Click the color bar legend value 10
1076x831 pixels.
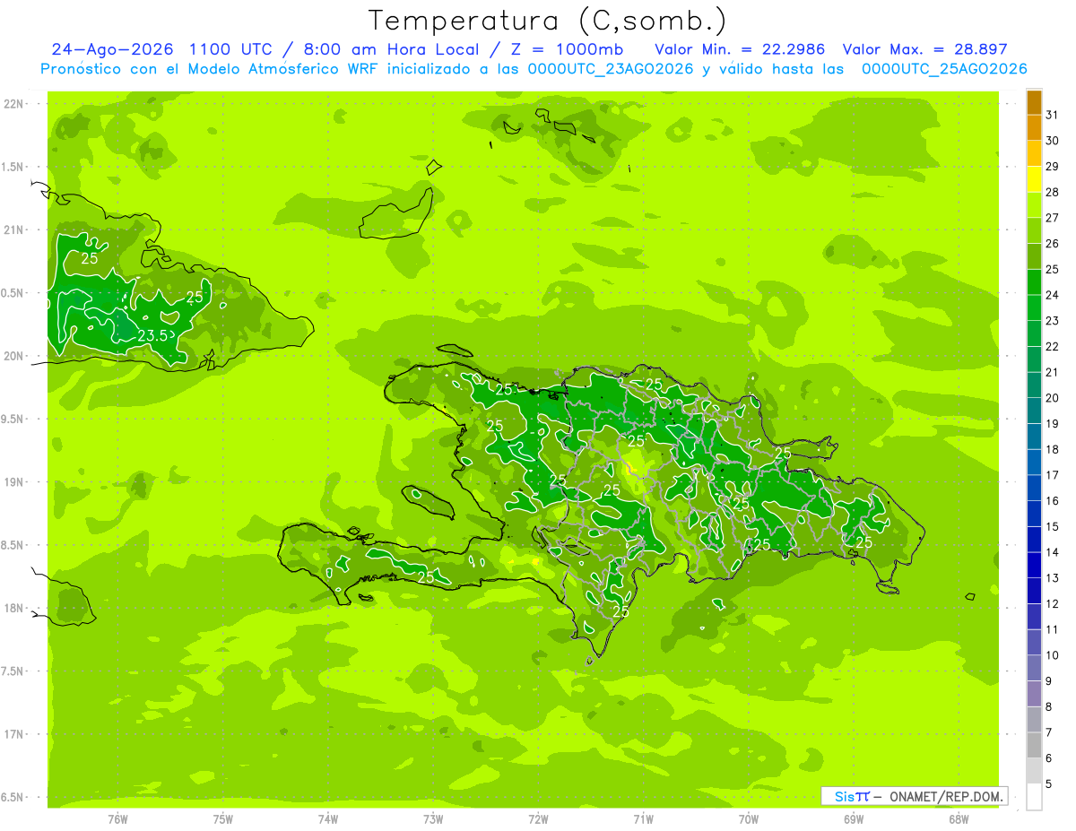click(x=1052, y=655)
